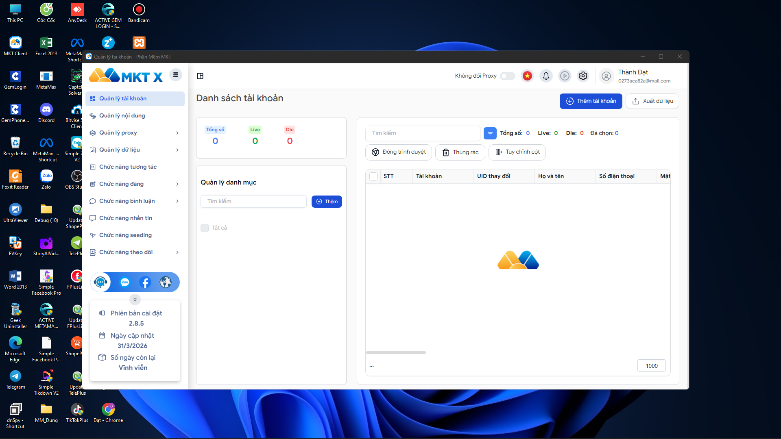Image resolution: width=781 pixels, height=439 pixels.
Task: Click the Tổng số count card
Action: [215, 136]
